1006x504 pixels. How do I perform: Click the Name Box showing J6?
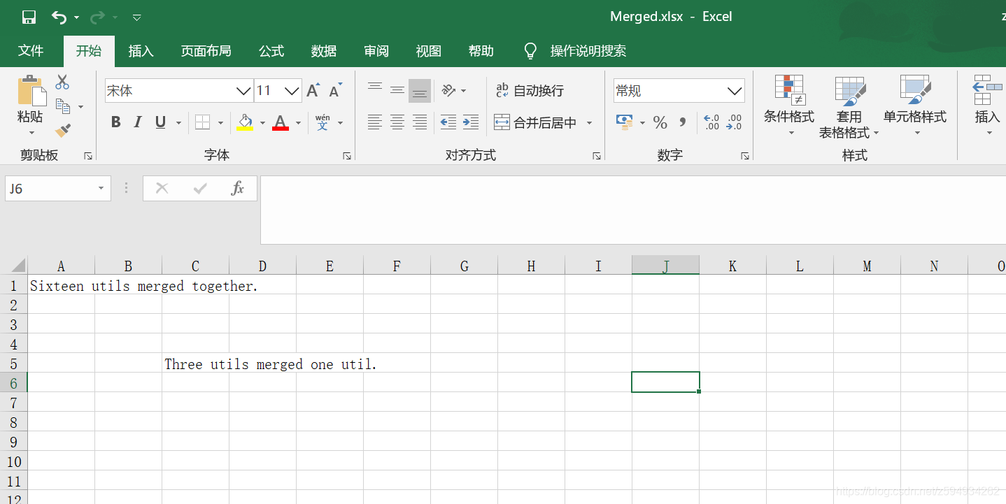[58, 189]
